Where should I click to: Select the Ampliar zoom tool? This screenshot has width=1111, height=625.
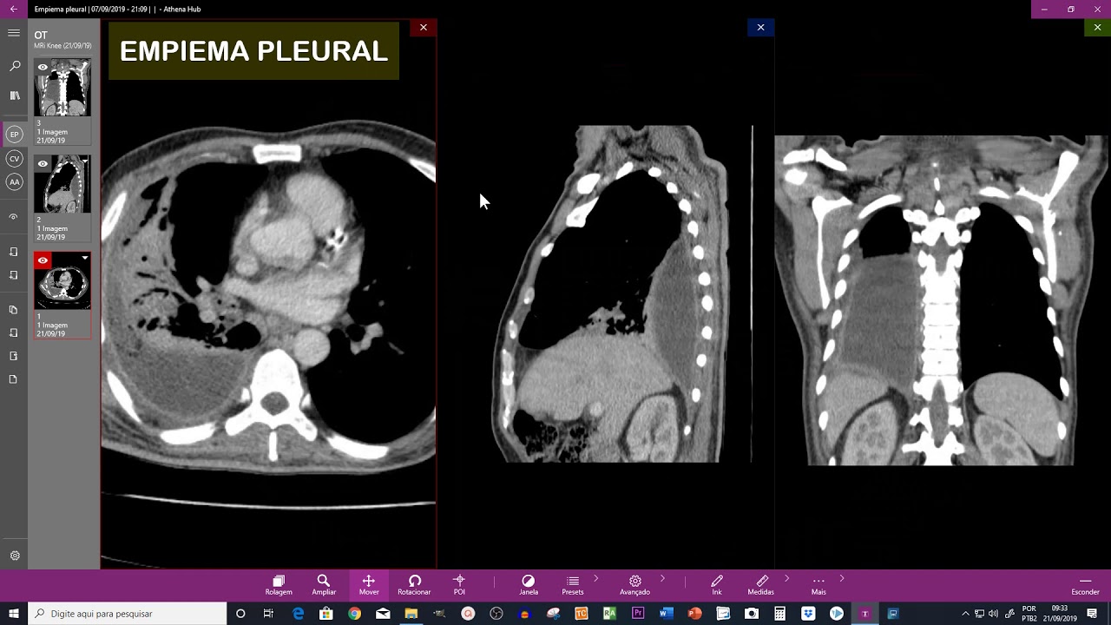(x=324, y=584)
